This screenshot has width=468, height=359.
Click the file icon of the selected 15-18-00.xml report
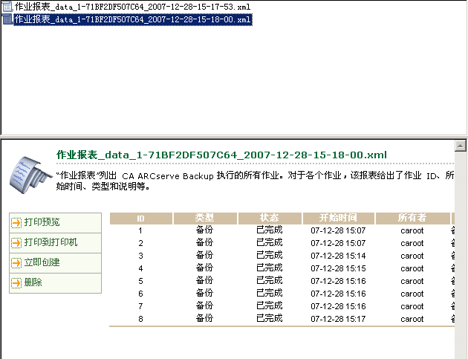coord(7,19)
